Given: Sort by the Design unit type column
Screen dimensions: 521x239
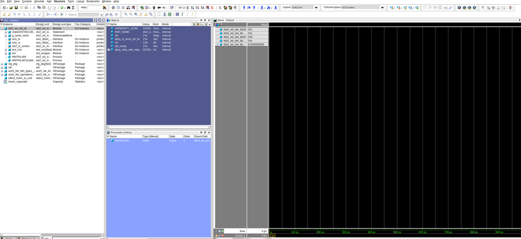Looking at the screenshot, I should tap(63, 24).
